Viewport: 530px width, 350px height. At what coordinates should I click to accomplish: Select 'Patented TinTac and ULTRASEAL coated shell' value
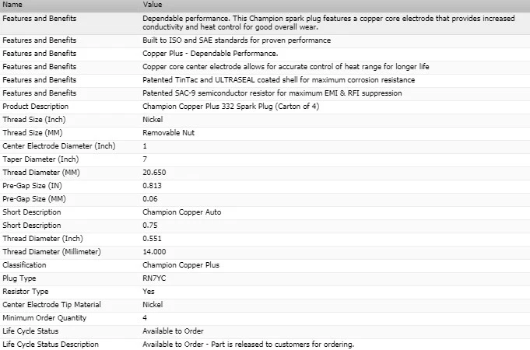click(x=279, y=80)
